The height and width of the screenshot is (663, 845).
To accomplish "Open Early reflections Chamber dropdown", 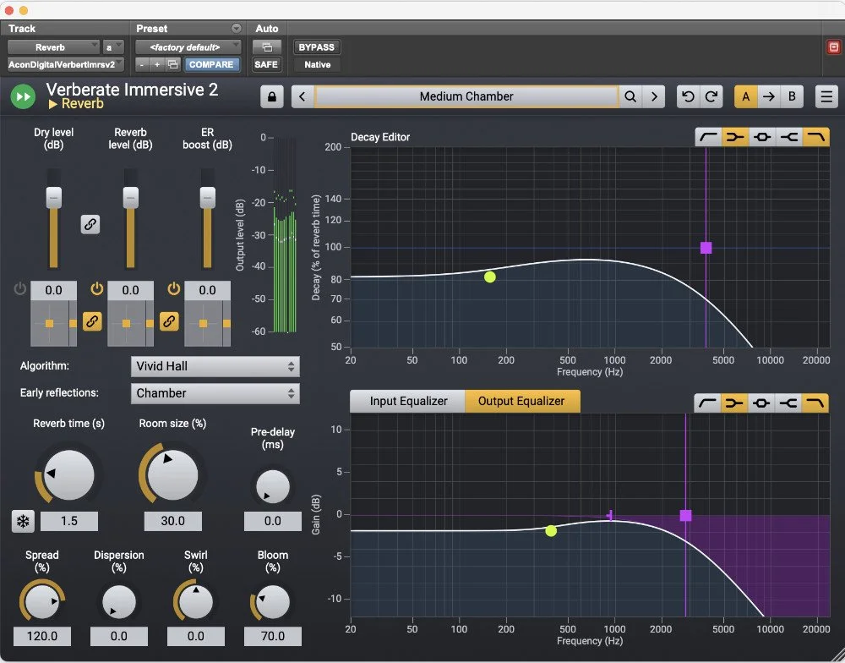I will 215,393.
